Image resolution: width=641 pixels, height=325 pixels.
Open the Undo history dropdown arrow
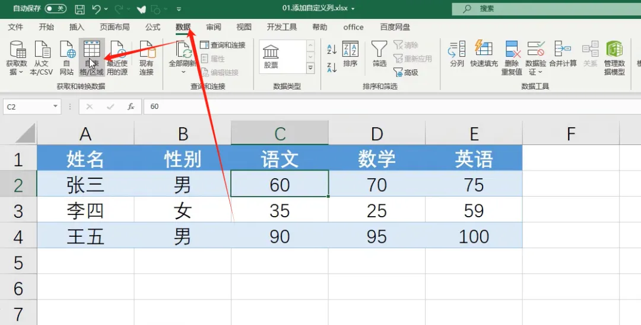pos(106,8)
